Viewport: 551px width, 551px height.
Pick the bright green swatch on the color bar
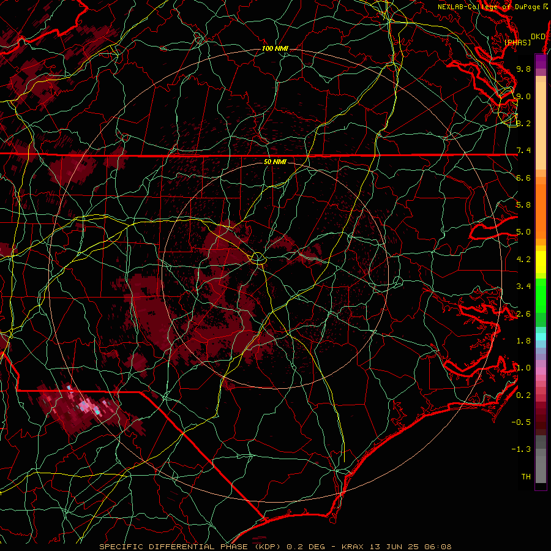coord(541,295)
